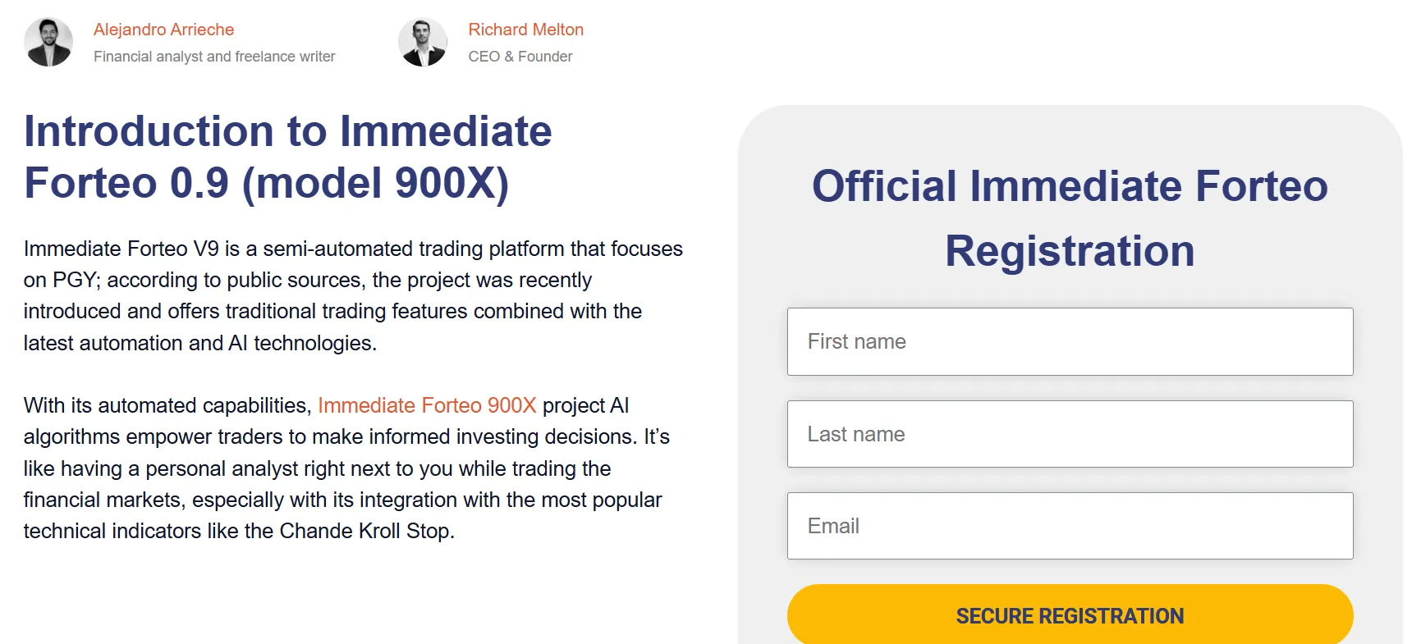Click the first paragraph about Immediate Forteo V9
The height and width of the screenshot is (644, 1421).
pyautogui.click(x=353, y=295)
